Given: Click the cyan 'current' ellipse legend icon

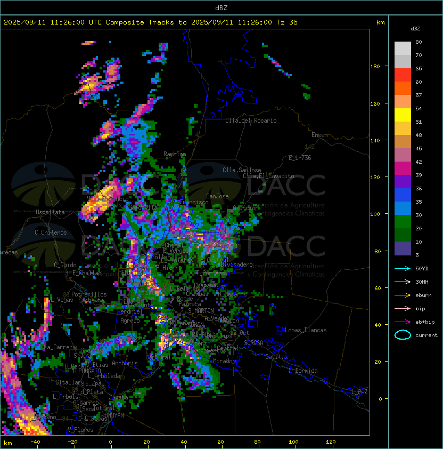Looking at the screenshot, I should 403,335.
